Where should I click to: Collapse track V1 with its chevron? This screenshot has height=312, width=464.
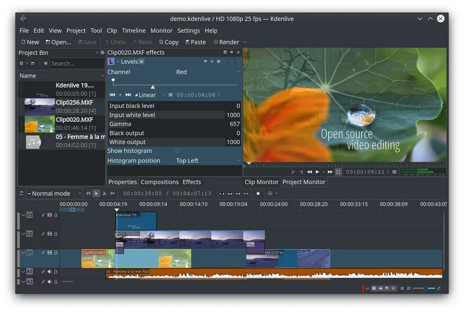(23, 252)
